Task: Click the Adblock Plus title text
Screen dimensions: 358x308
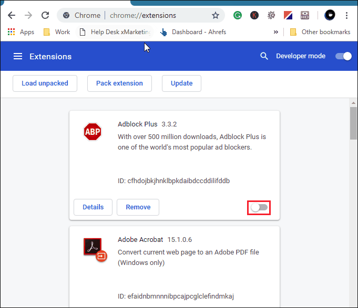Action: click(137, 124)
